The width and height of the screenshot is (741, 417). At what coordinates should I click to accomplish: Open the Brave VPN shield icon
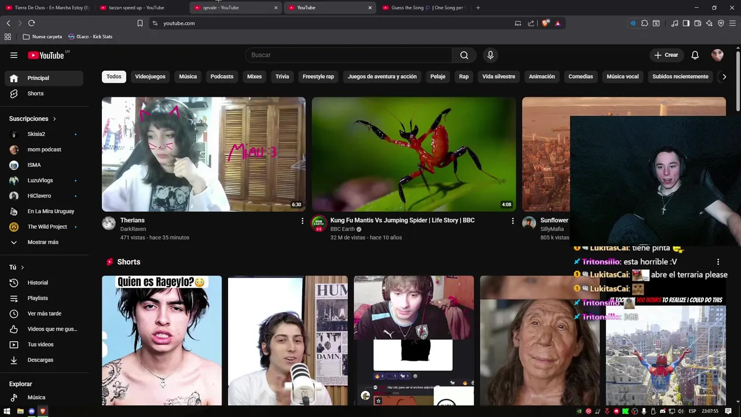pos(721,23)
